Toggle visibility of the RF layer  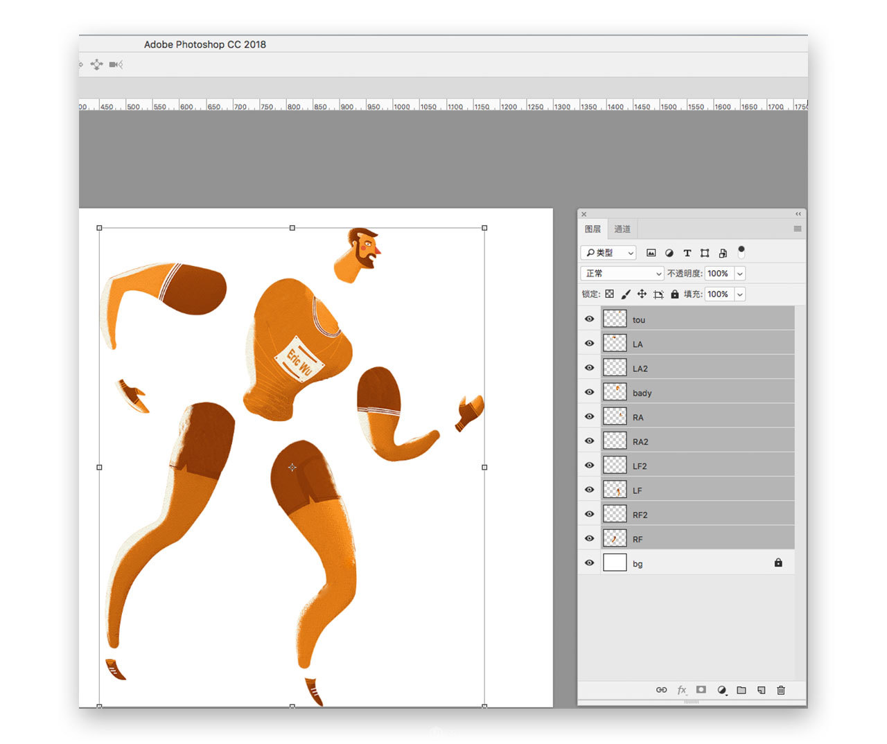click(x=590, y=538)
